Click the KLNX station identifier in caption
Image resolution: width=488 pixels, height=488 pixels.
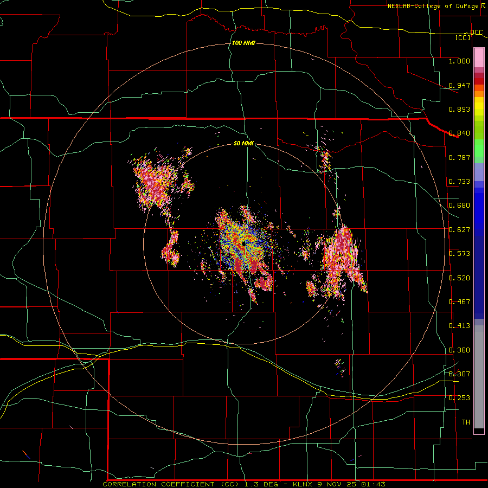[304, 484]
